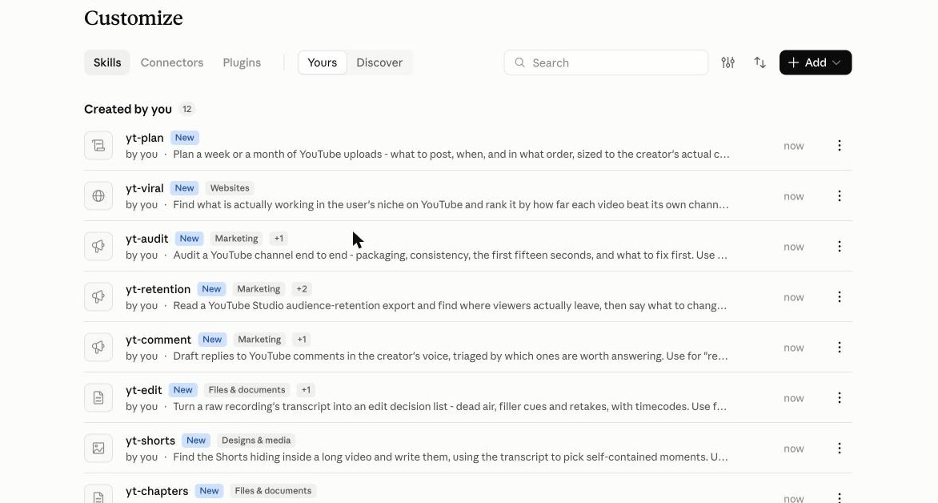Click the yt-viral description text
Image resolution: width=938 pixels, height=503 pixels.
pos(451,205)
